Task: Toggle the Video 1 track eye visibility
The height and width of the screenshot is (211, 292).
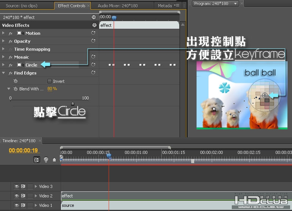Action: [16, 205]
